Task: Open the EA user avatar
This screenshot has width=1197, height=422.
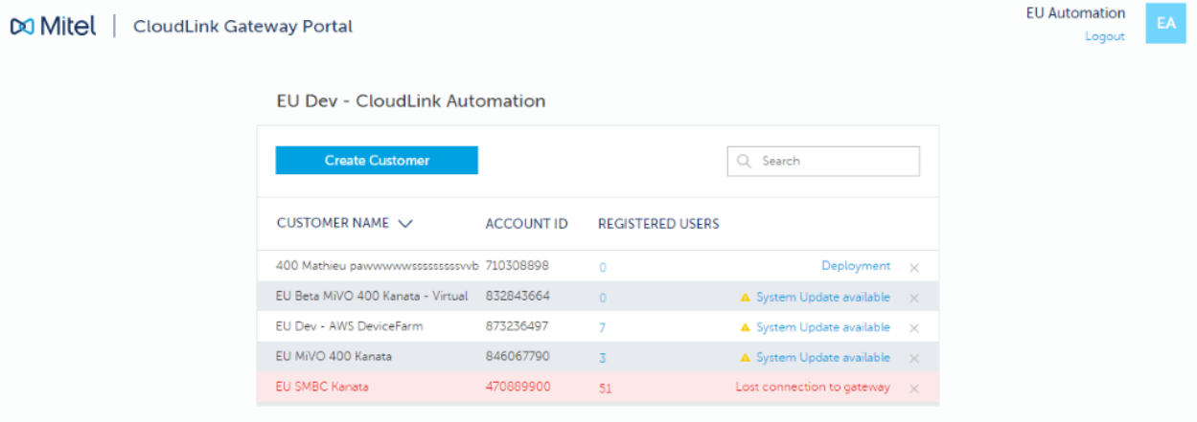Action: coord(1165,24)
